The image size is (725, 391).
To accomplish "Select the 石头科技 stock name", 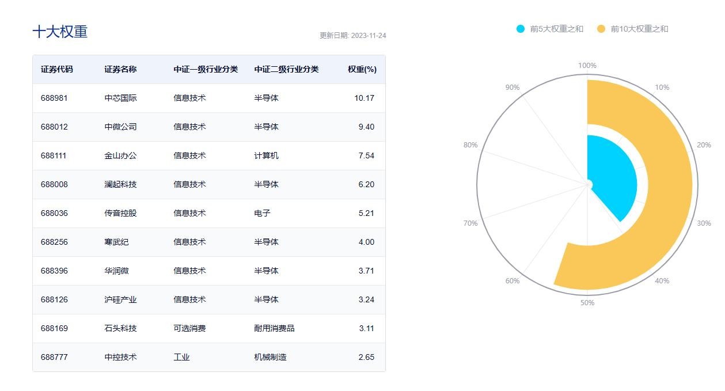I will [120, 328].
